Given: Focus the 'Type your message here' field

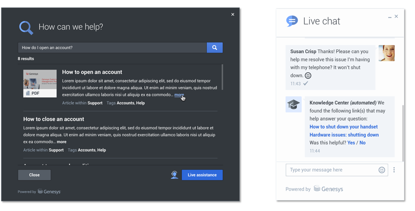Looking at the screenshot, I should coord(332,170).
